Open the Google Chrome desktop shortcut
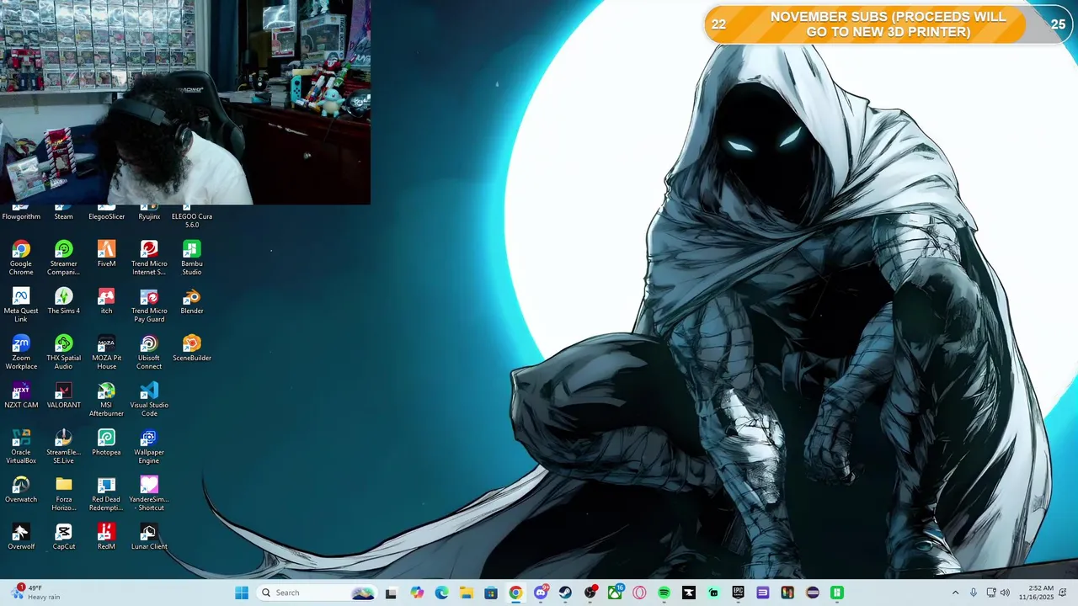 (21, 258)
